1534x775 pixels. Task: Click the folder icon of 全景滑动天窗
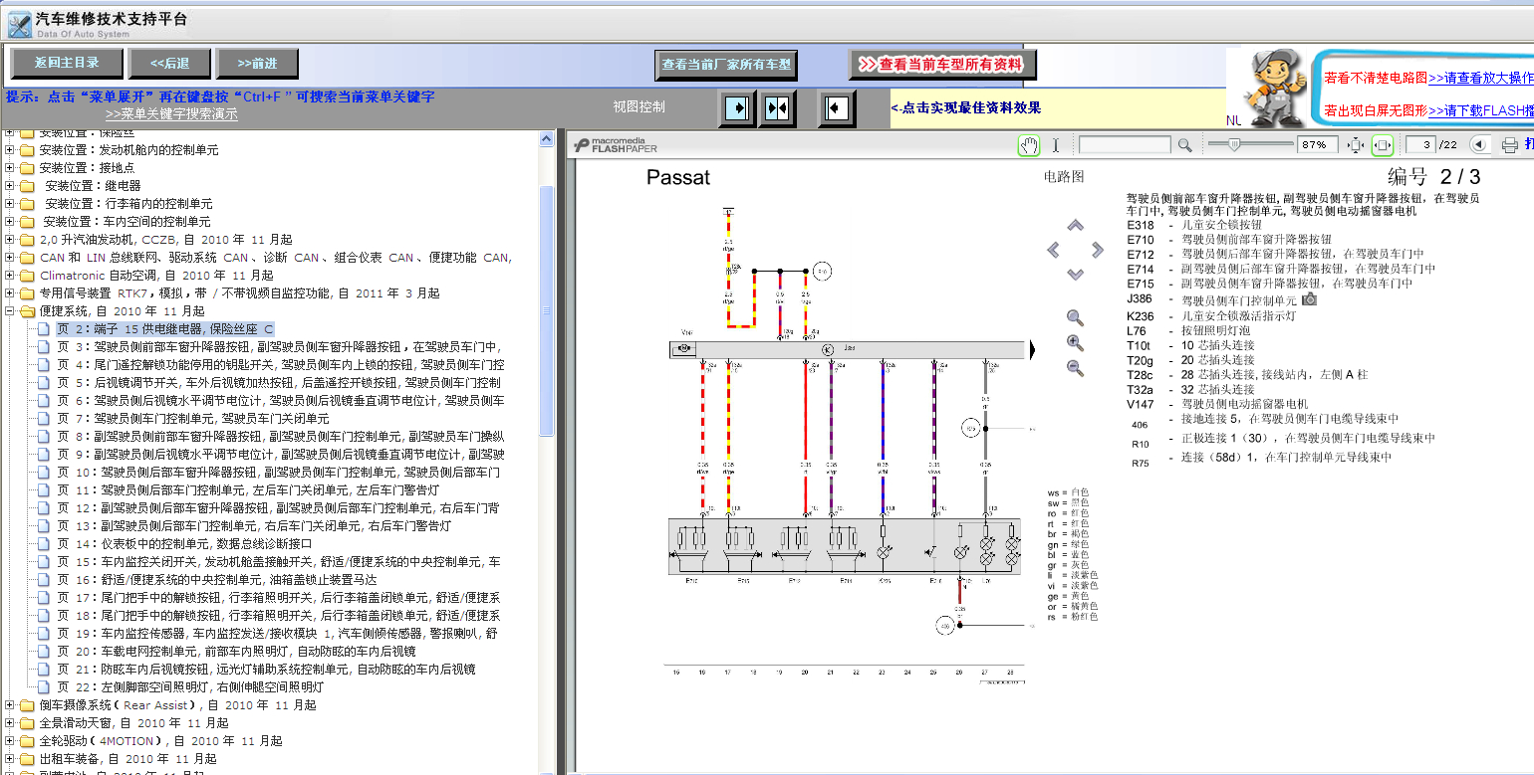click(x=27, y=722)
